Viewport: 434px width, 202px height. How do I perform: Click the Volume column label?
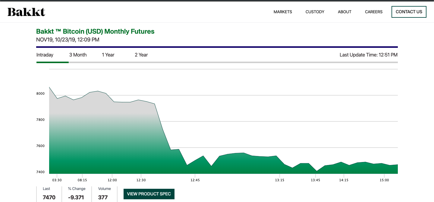[x=105, y=189]
